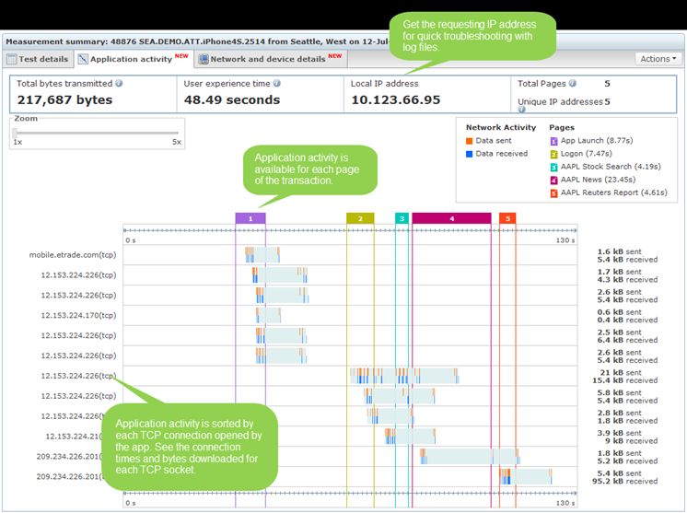
Task: Click olive page 2 timeline marker
Action: (360, 218)
